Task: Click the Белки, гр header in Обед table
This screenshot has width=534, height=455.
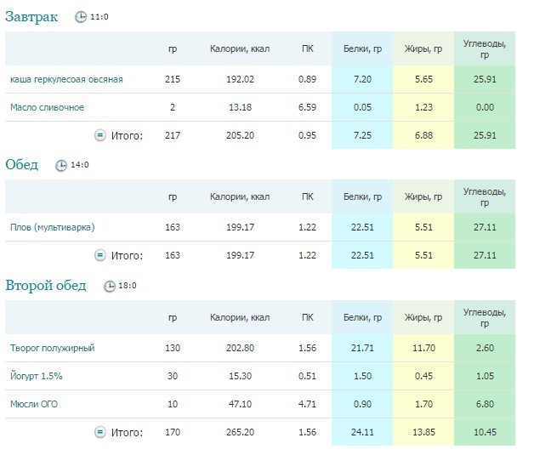Action: pyautogui.click(x=362, y=196)
